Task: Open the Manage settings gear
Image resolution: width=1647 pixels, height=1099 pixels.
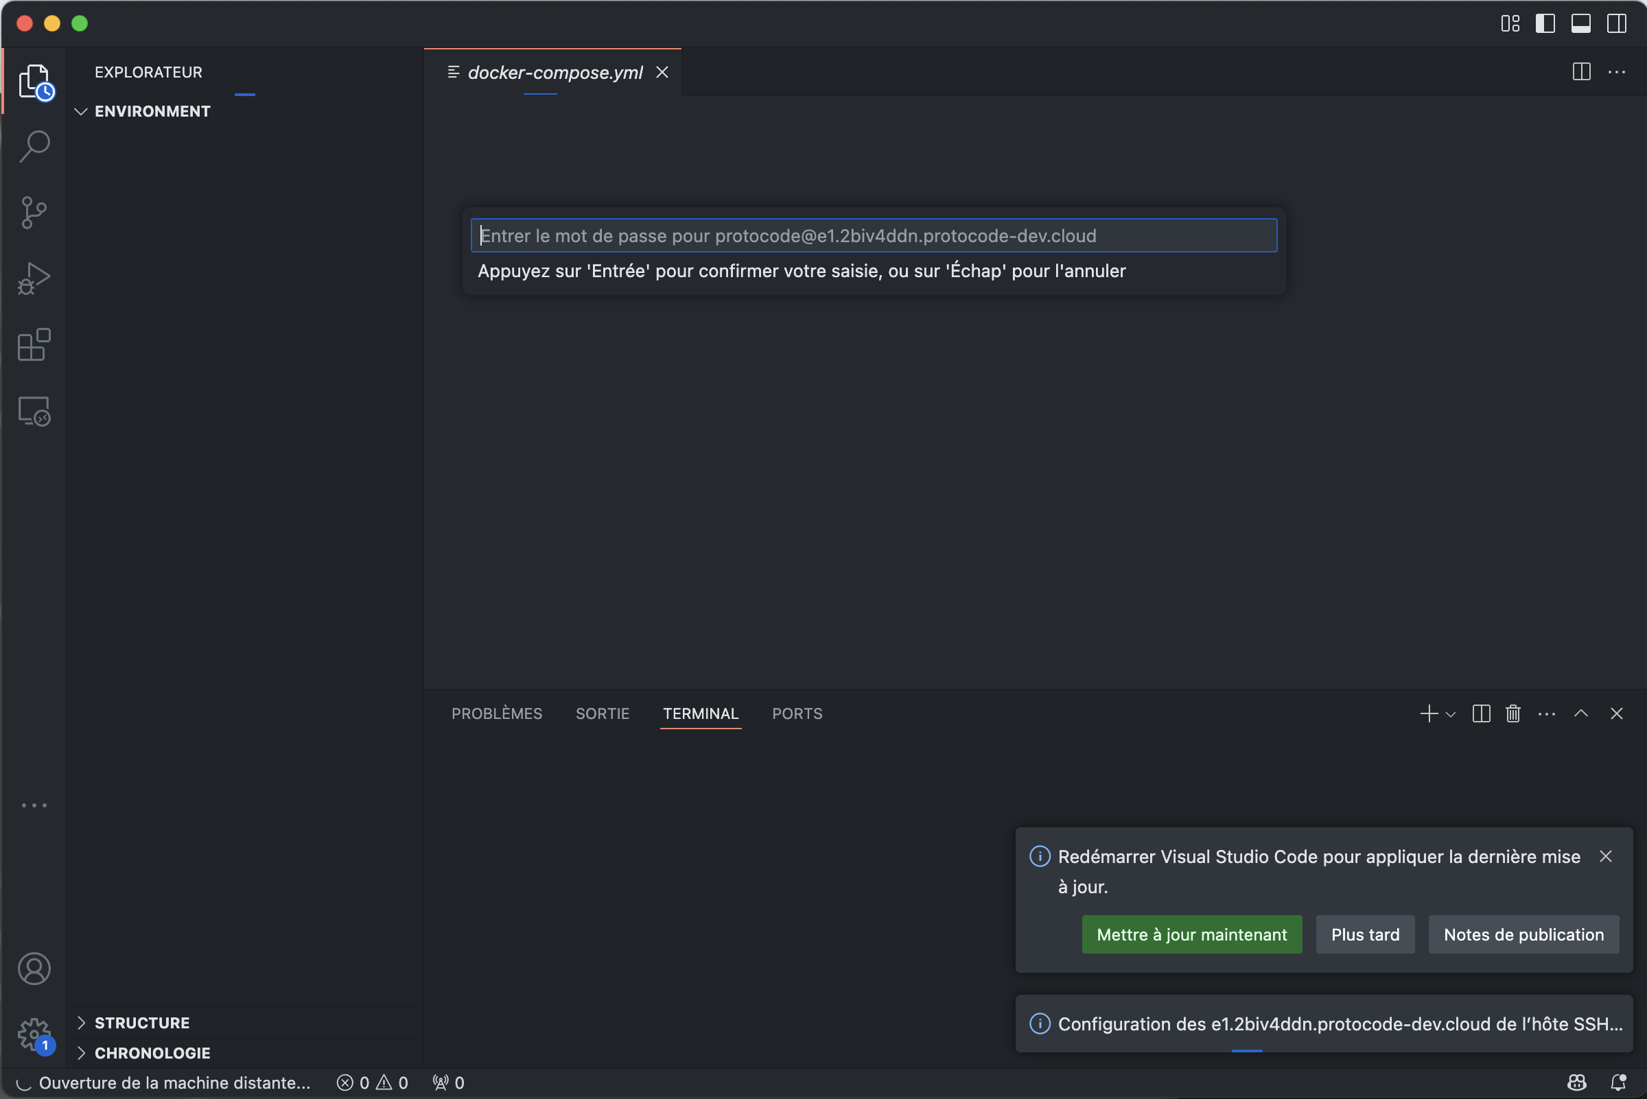Action: click(34, 1034)
